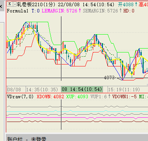This screenshot has width=148, height=141.
Task: Click the chart title 轧卷板2210(1分)
Action: (x=37, y=5)
